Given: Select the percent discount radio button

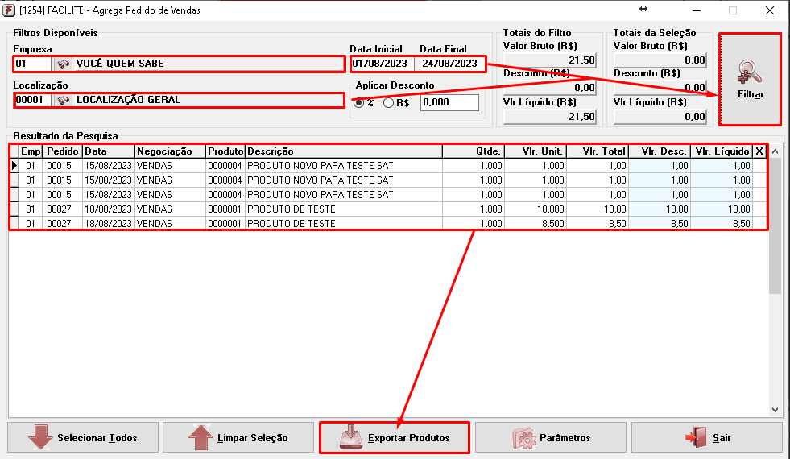Looking at the screenshot, I should [x=358, y=103].
